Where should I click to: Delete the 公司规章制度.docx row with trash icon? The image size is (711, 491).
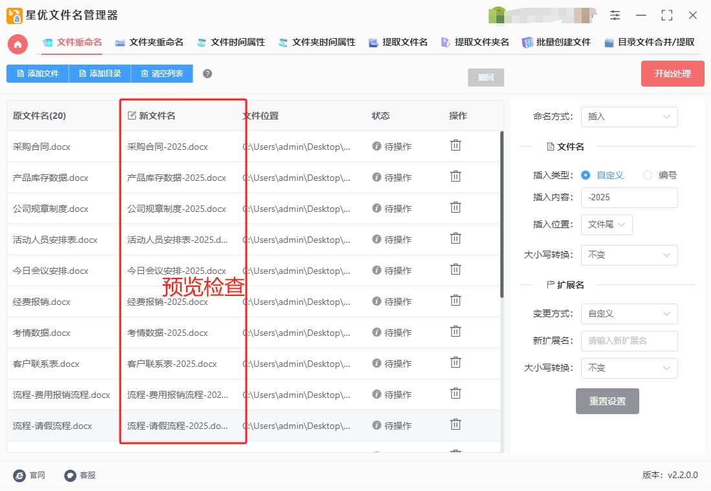point(455,207)
